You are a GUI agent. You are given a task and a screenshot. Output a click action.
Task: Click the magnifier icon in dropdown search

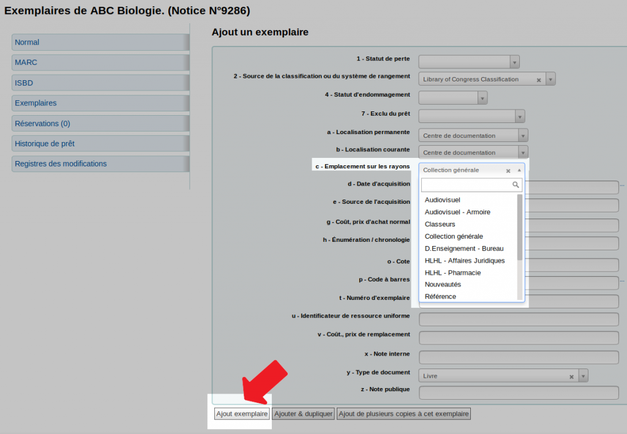pyautogui.click(x=516, y=185)
